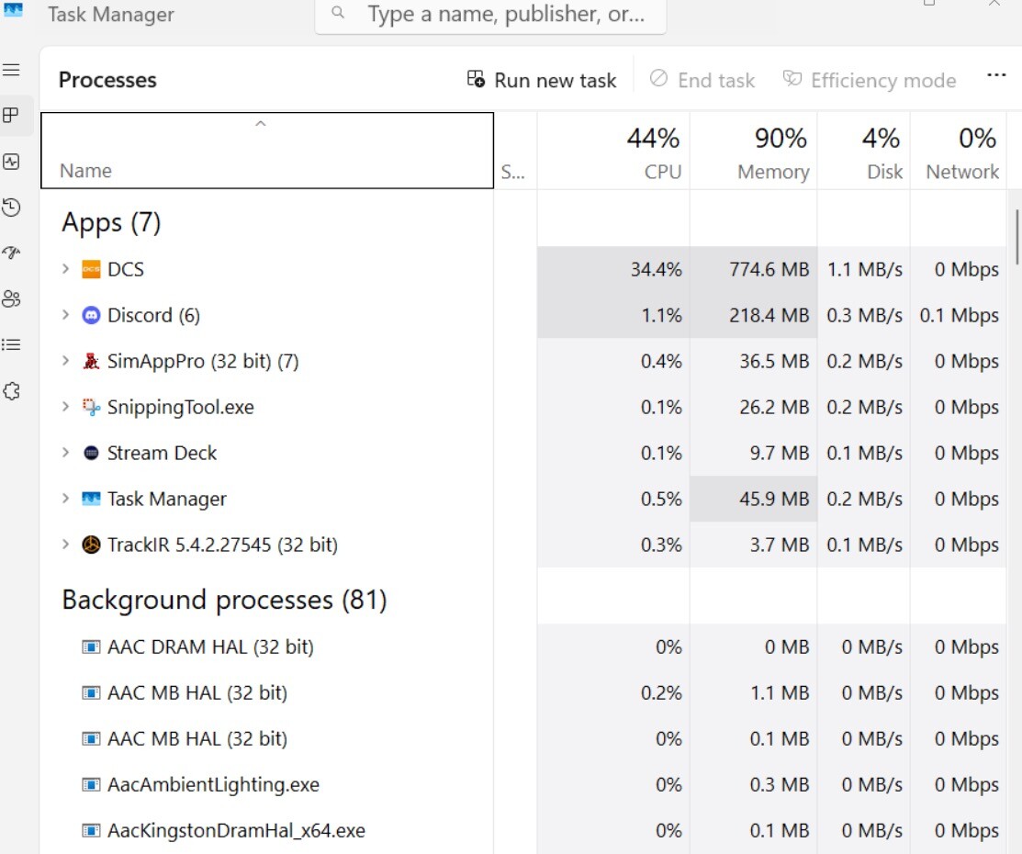Click the Status column header

[x=515, y=151]
